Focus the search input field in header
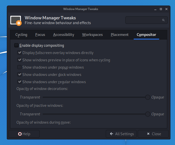 click(x=144, y=20)
